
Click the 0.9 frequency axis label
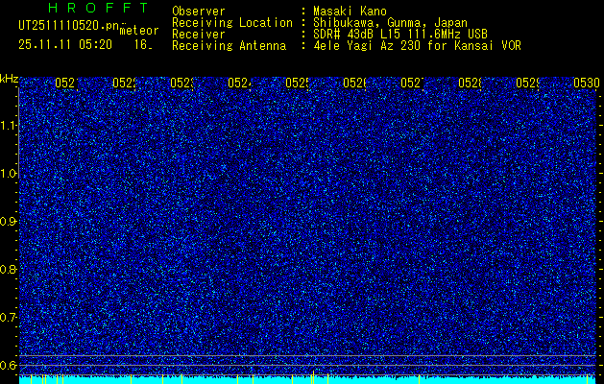point(8,222)
